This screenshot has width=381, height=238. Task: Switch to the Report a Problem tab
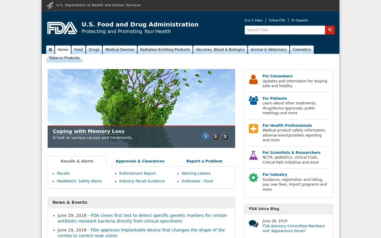pyautogui.click(x=204, y=161)
